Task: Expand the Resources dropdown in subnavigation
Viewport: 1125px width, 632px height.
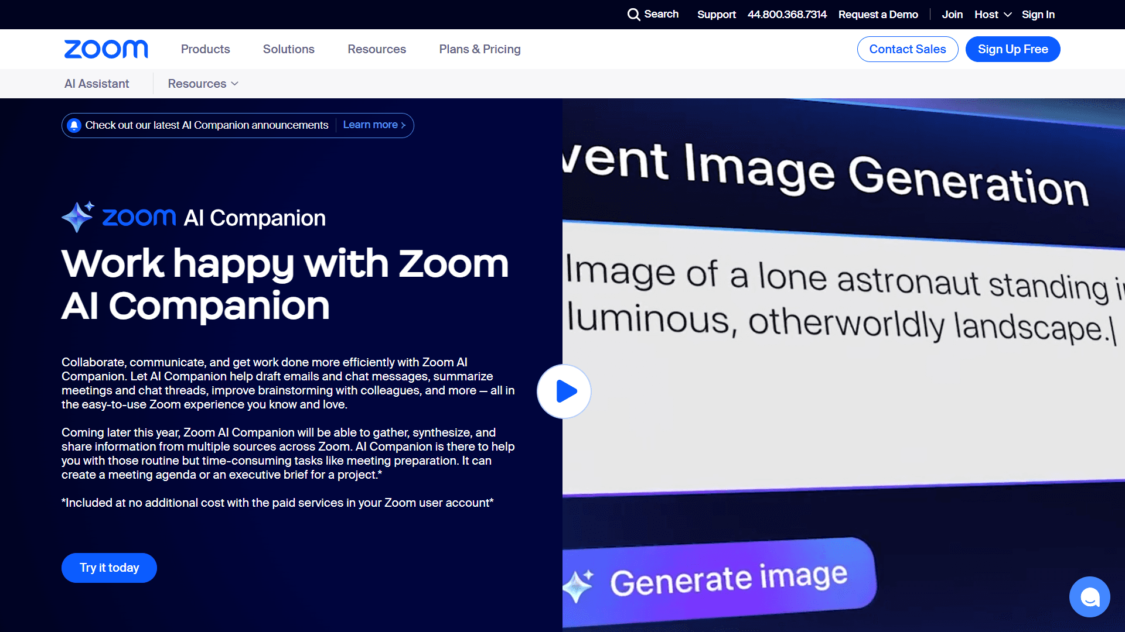Action: click(202, 84)
